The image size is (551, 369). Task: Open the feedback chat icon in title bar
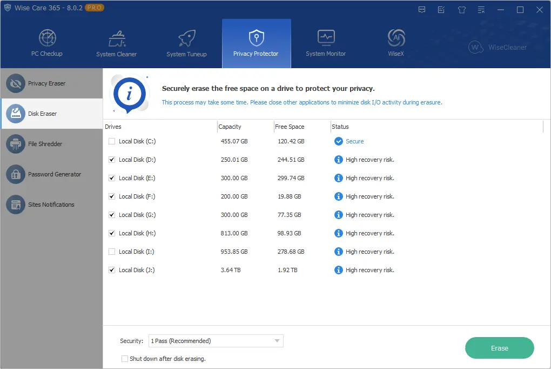(422, 10)
